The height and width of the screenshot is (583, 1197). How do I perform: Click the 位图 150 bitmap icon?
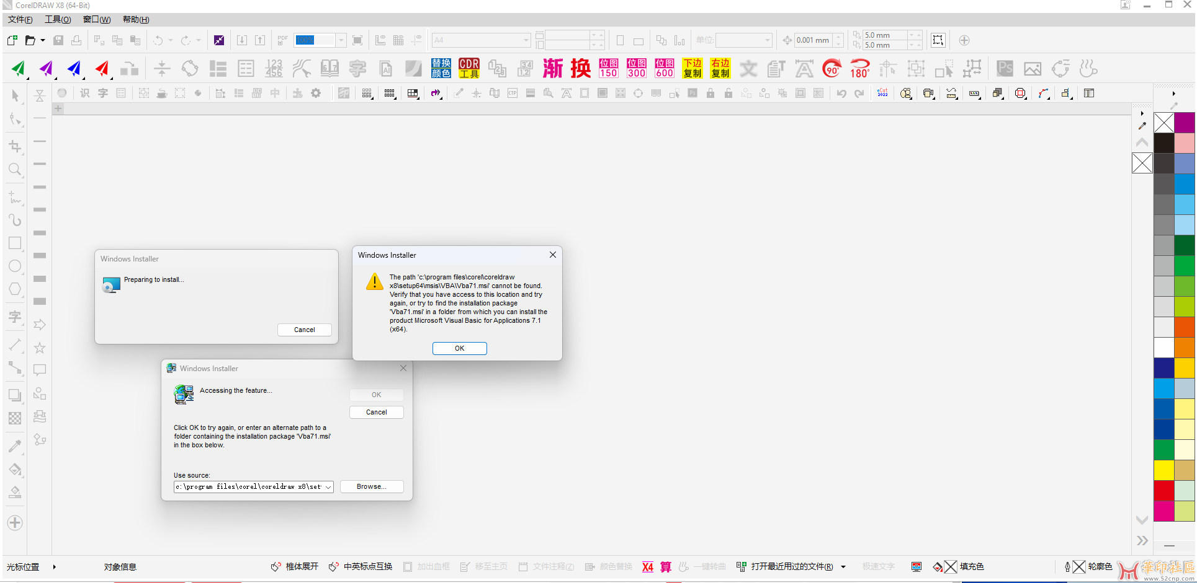(x=609, y=68)
